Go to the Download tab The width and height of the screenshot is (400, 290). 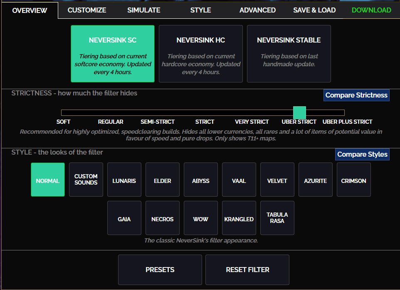tap(371, 10)
